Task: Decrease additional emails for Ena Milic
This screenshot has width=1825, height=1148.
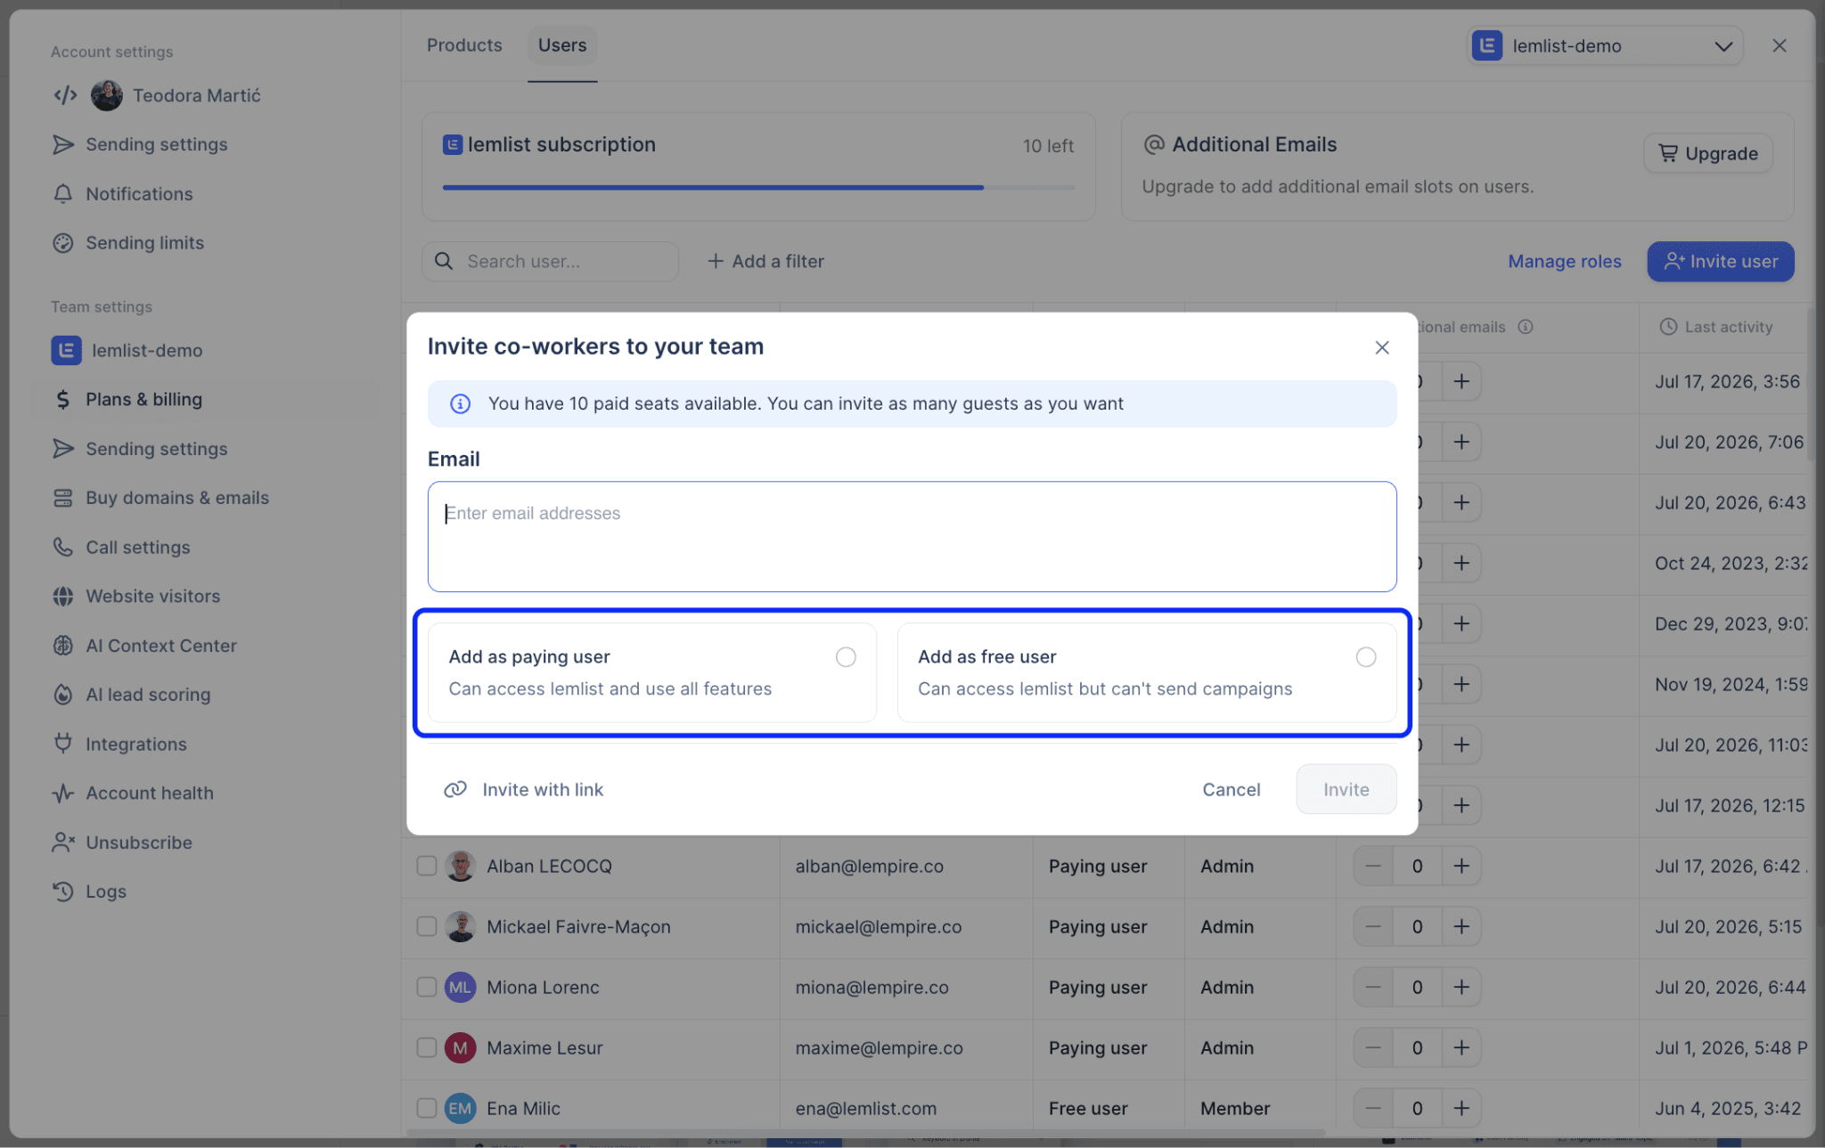Action: click(1373, 1109)
